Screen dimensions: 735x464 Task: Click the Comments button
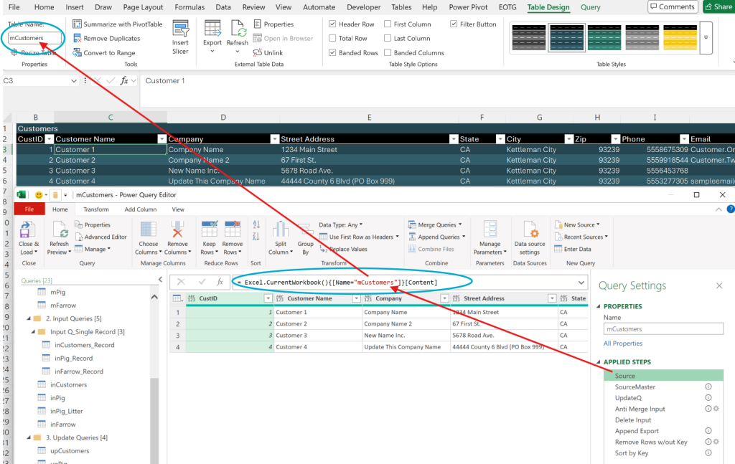tap(673, 6)
